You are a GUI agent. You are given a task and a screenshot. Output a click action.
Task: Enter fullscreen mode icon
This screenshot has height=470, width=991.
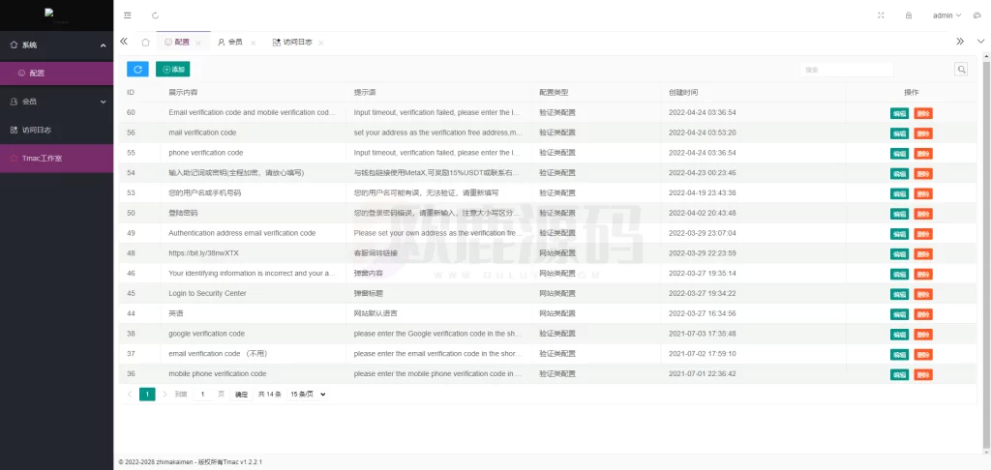[x=881, y=15]
